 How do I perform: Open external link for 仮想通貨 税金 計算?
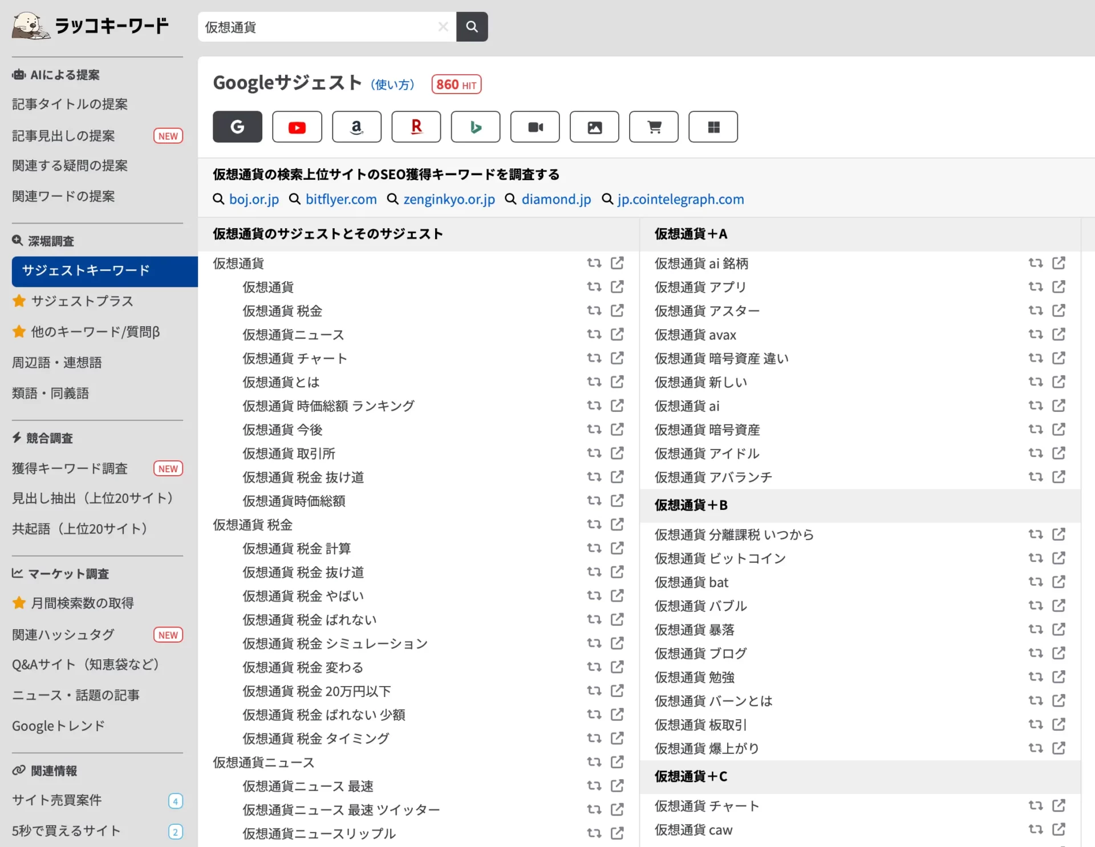[x=617, y=548]
